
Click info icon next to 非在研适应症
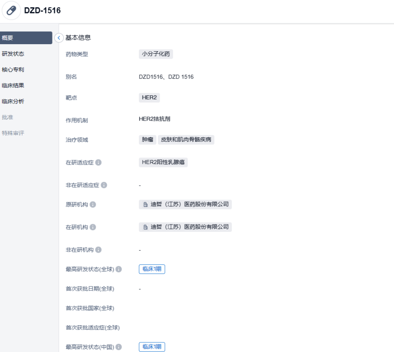click(104, 185)
